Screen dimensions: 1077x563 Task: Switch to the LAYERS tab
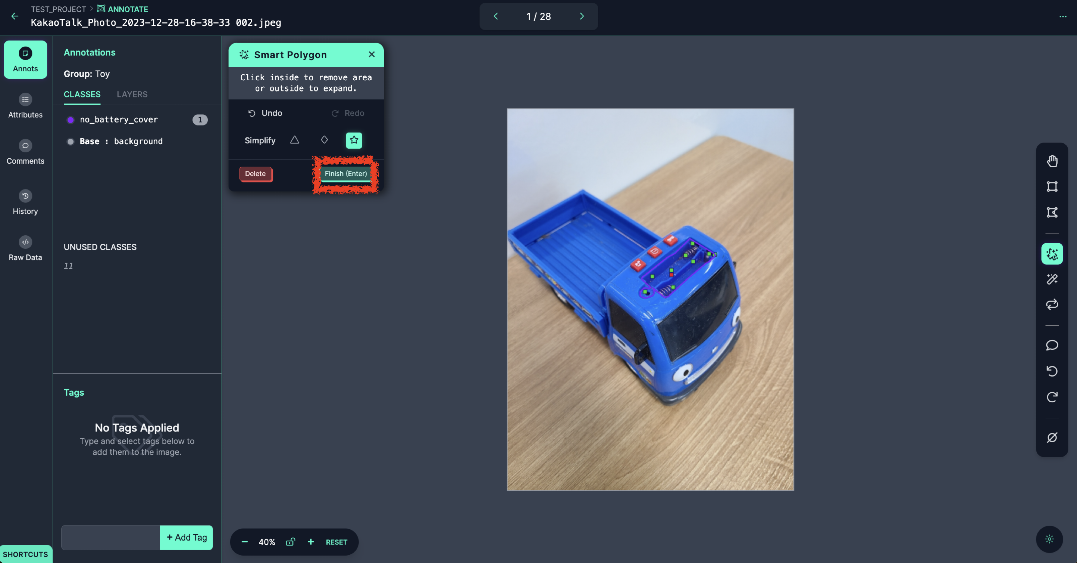pyautogui.click(x=132, y=94)
